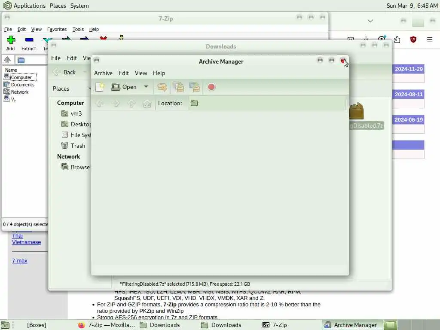Click the date and time clock
440x330 pixels.
click(412, 6)
